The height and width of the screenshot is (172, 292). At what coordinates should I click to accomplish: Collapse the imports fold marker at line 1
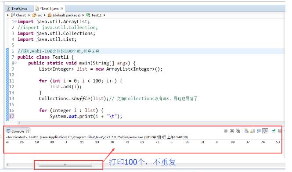[16, 21]
